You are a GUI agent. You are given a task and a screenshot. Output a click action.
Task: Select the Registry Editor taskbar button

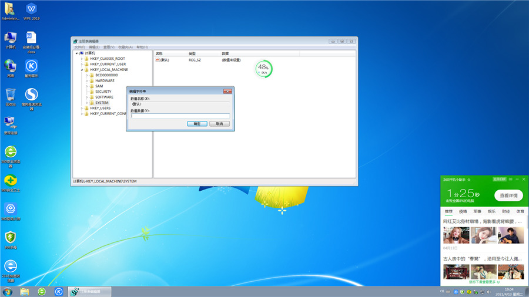point(89,292)
